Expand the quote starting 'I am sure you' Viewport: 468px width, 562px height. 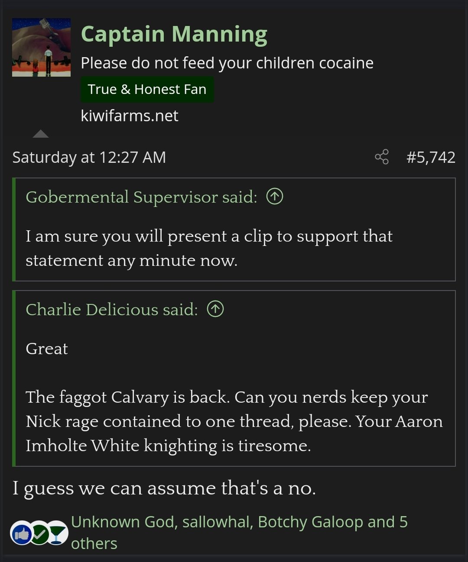[x=209, y=248]
